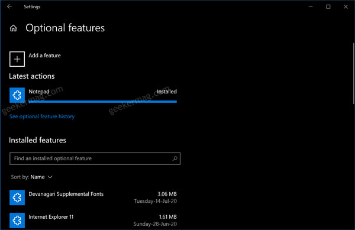Click the vertical scrollbar on the right edge

coord(353,73)
